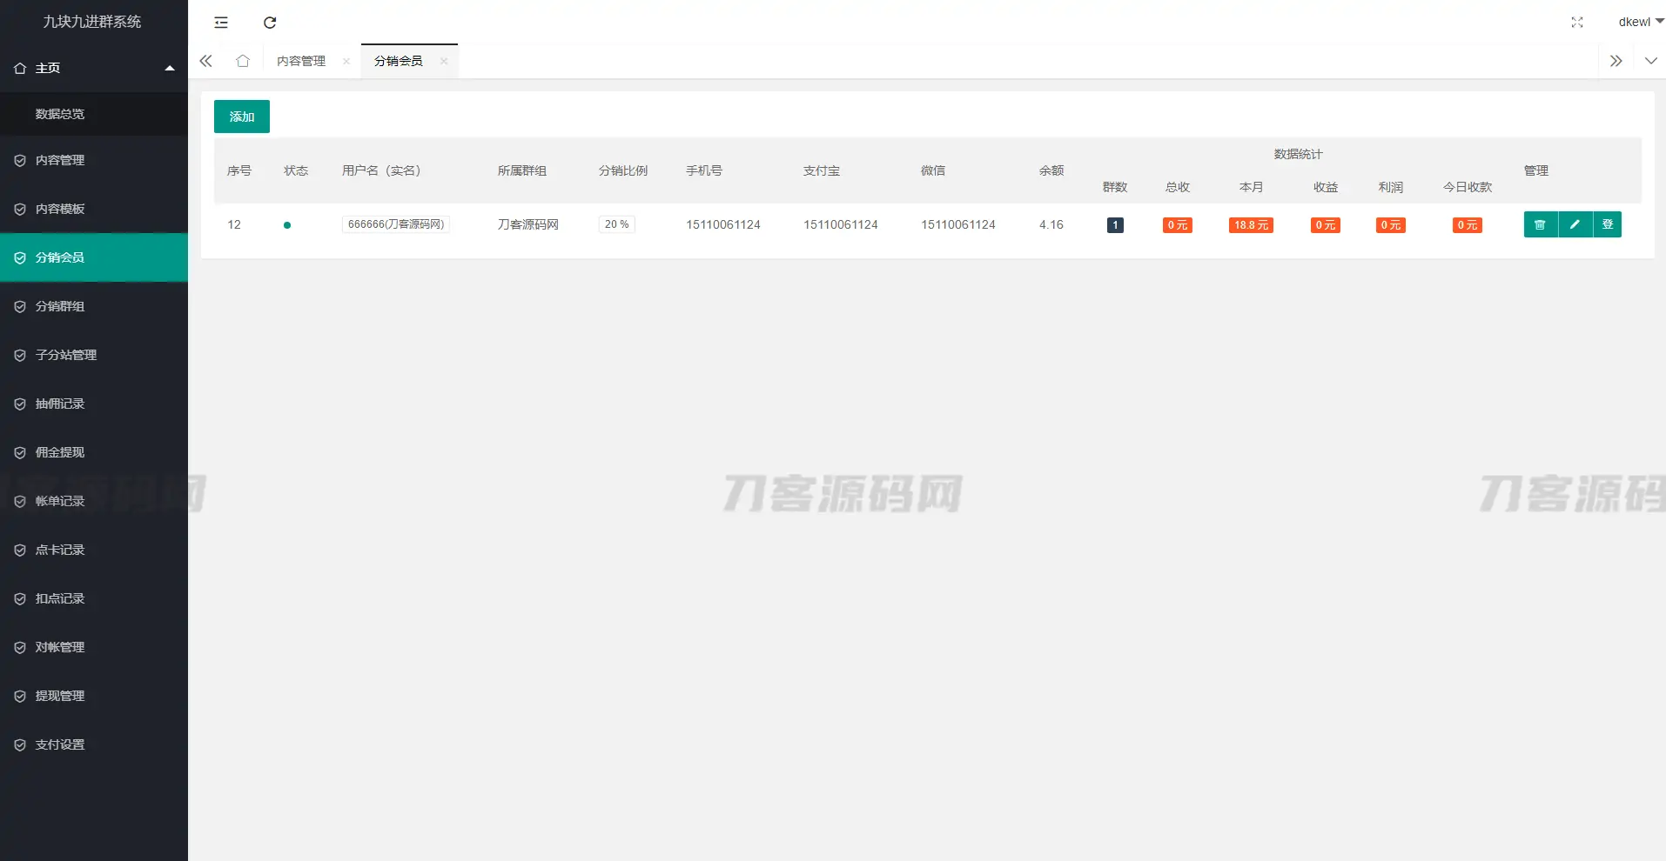The width and height of the screenshot is (1666, 861).
Task: Switch to the 内容管理 tab
Action: tap(300, 61)
